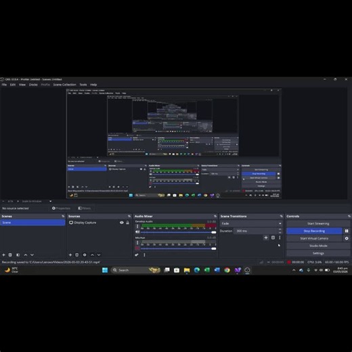Click the OBS Studio taskbar icon
352x352 pixels.
click(247, 270)
